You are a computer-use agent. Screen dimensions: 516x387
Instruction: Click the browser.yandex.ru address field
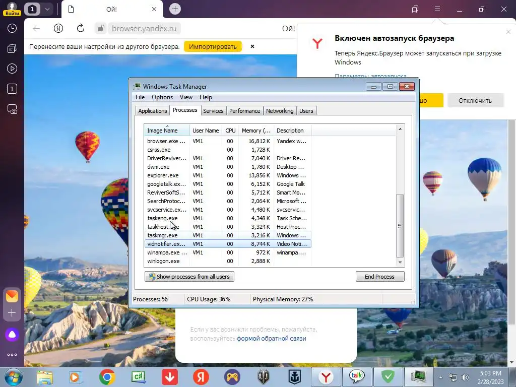pyautogui.click(x=144, y=29)
